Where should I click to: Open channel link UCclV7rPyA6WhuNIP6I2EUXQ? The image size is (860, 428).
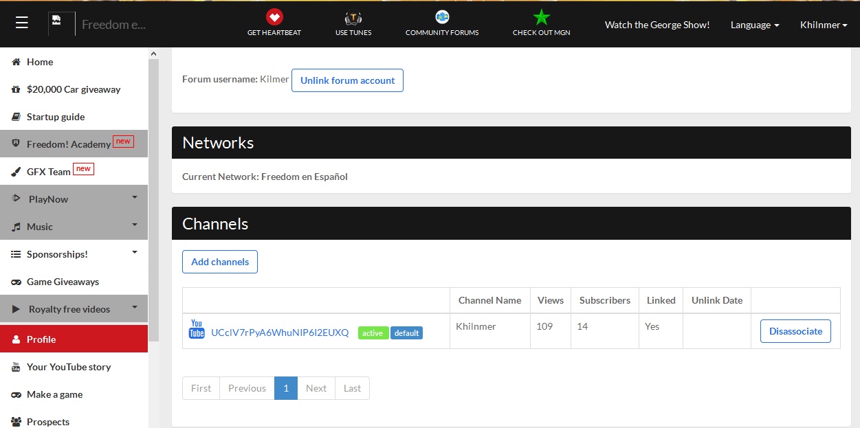[280, 333]
